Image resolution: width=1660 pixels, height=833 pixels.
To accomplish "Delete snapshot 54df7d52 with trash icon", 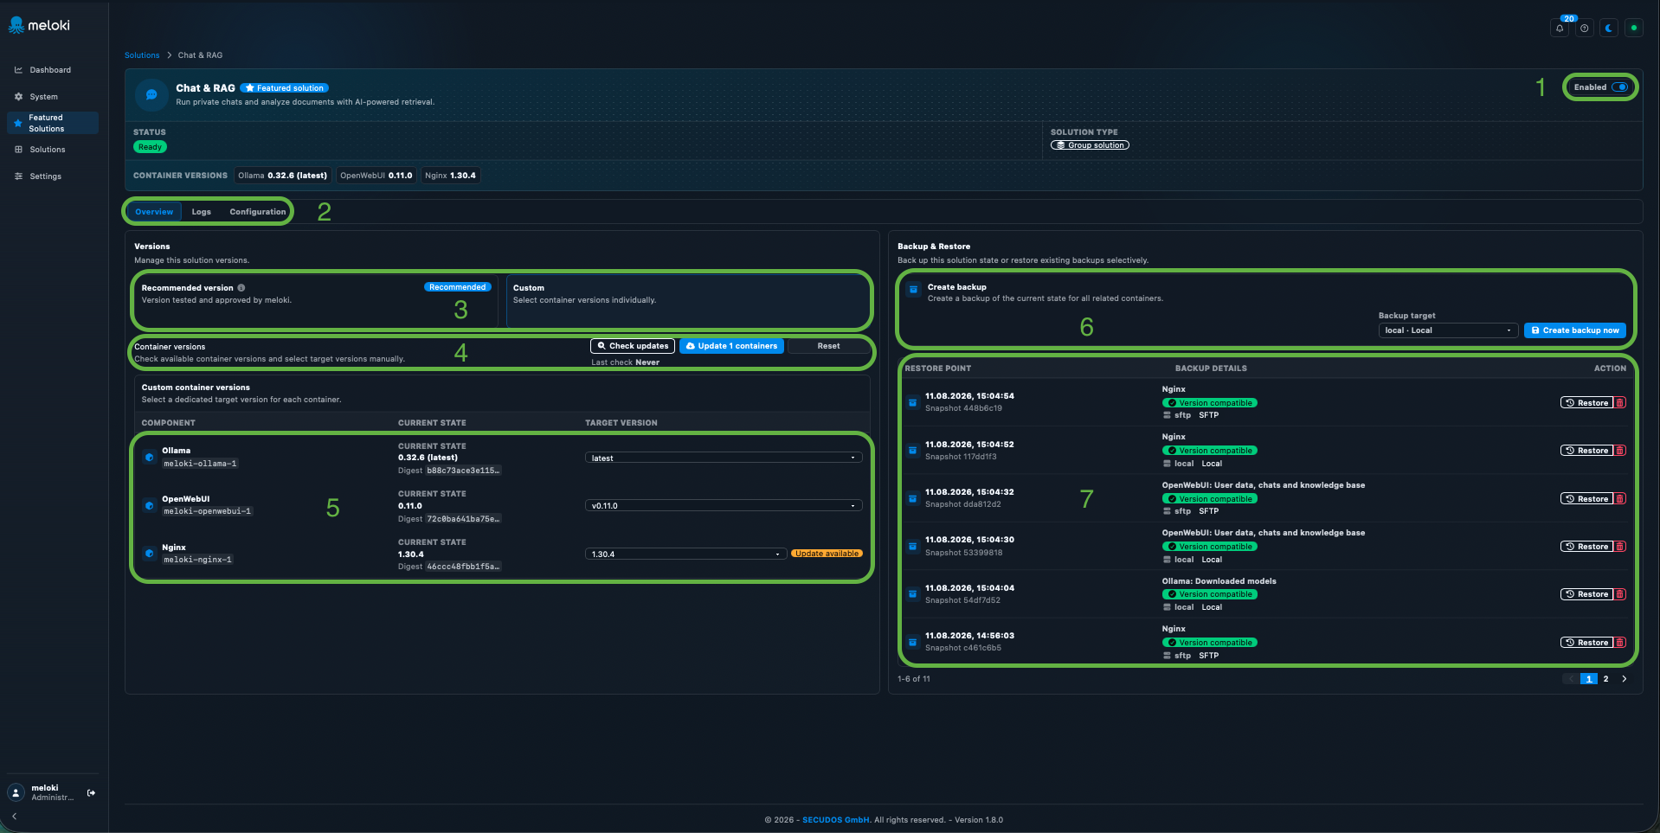I will (x=1620, y=594).
